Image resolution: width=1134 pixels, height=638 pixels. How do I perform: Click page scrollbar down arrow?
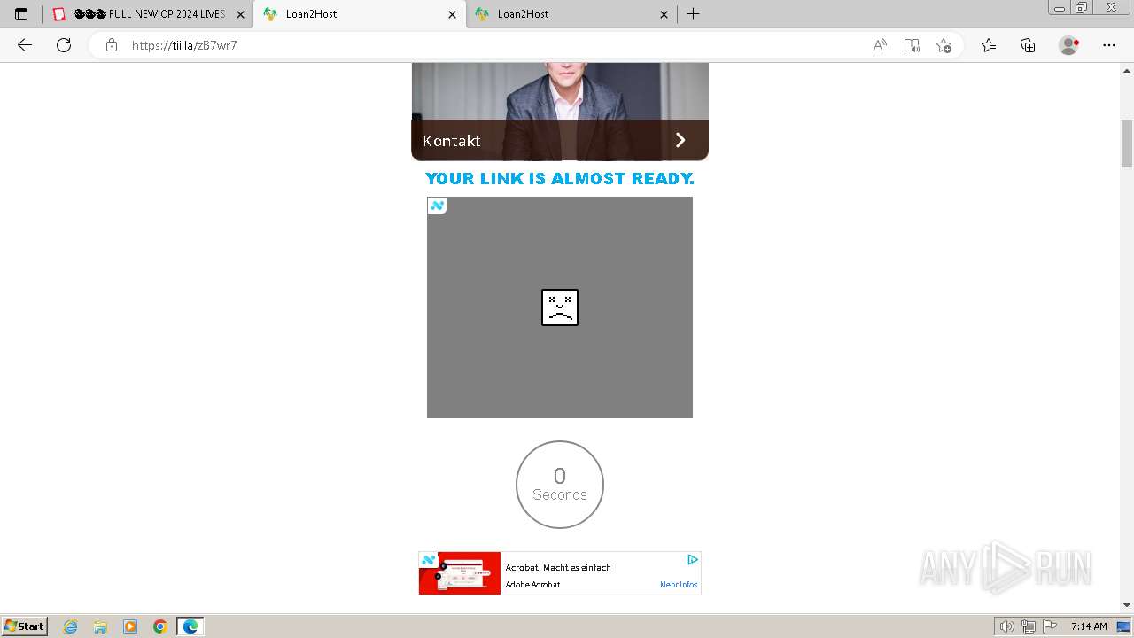1127,605
